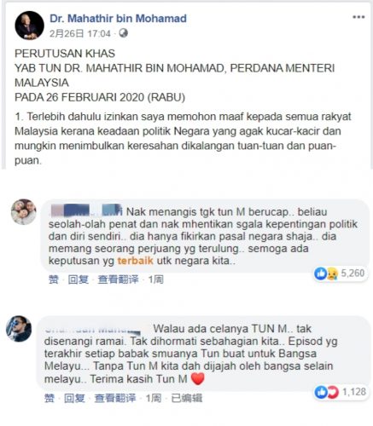Show translation 查看翻译 for first comment
This screenshot has height=426, width=373.
(118, 279)
